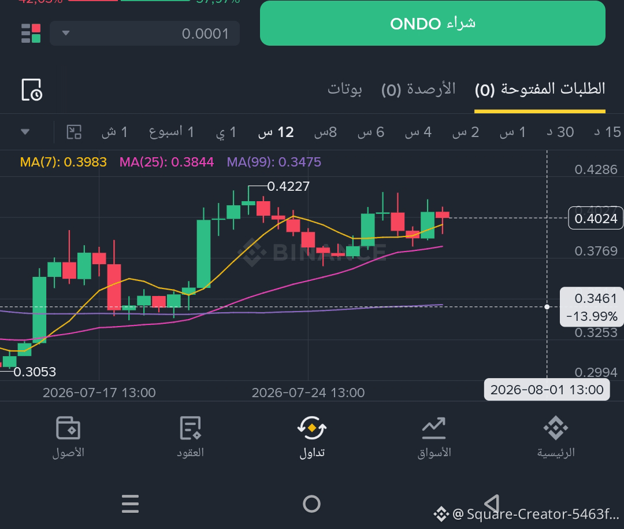Expand the 0.0001 price precision dropdown

(x=144, y=34)
